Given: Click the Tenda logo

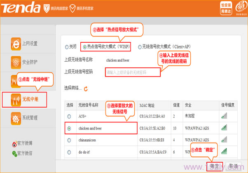Looking at the screenshot, I should pos(21,8).
